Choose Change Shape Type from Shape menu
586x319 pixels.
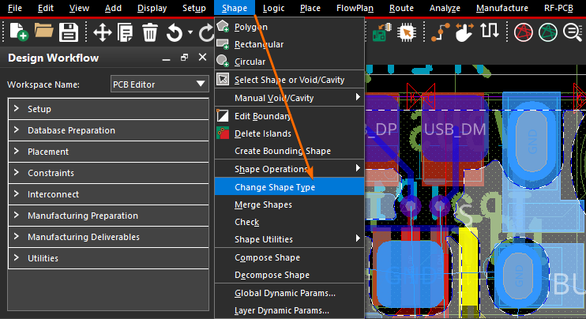(274, 187)
